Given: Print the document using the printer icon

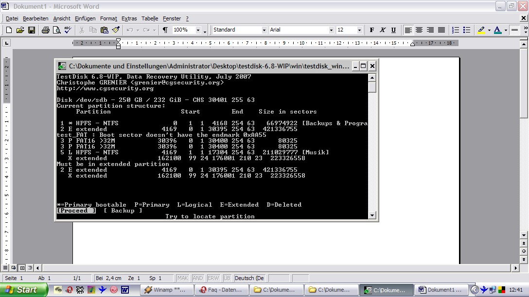Looking at the screenshot, I should [x=45, y=30].
